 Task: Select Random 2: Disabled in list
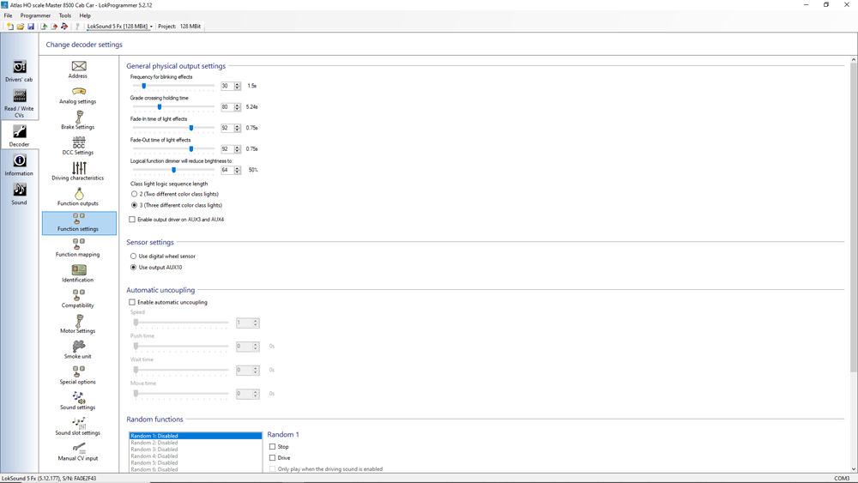[x=196, y=443]
